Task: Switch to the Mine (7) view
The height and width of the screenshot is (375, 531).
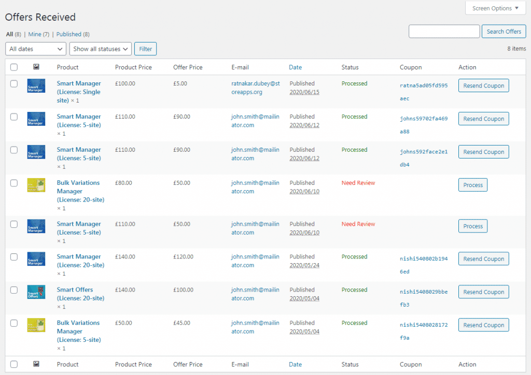Action: tap(38, 34)
